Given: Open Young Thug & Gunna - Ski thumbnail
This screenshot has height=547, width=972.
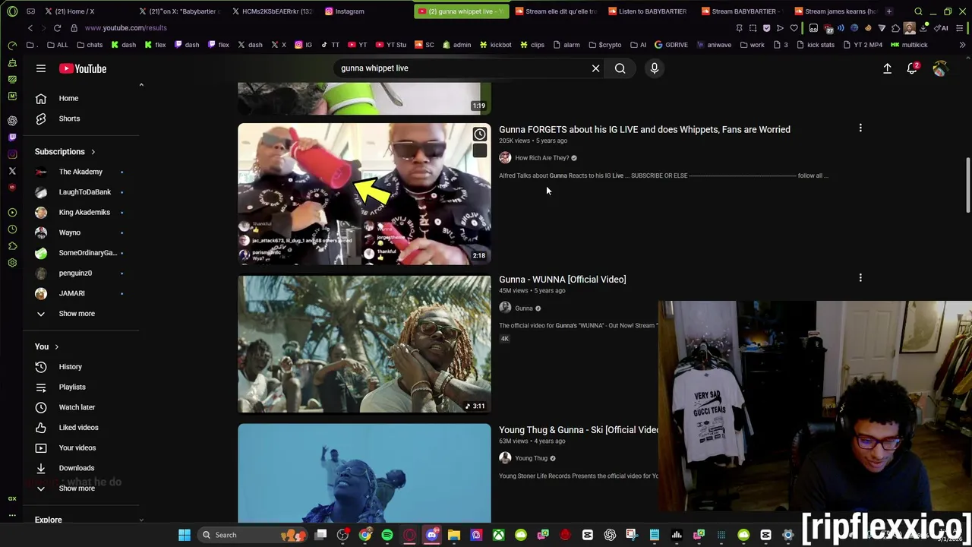Looking at the screenshot, I should click(364, 473).
